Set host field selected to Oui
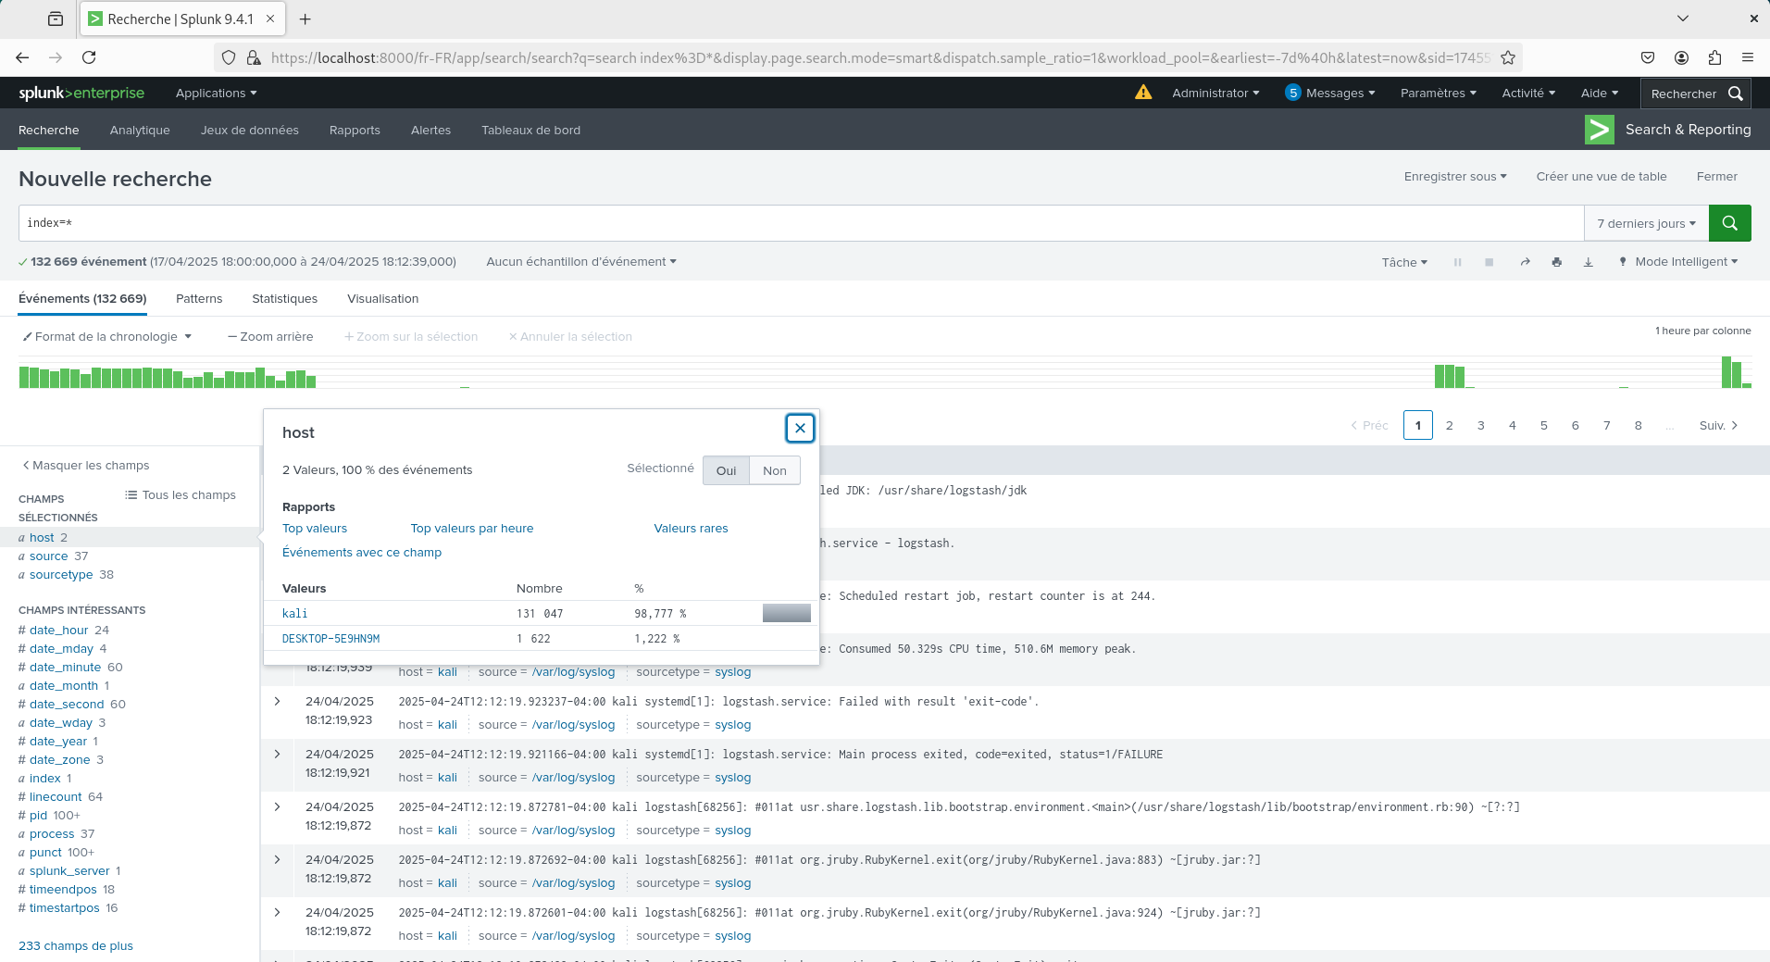This screenshot has width=1770, height=962. pyautogui.click(x=726, y=470)
